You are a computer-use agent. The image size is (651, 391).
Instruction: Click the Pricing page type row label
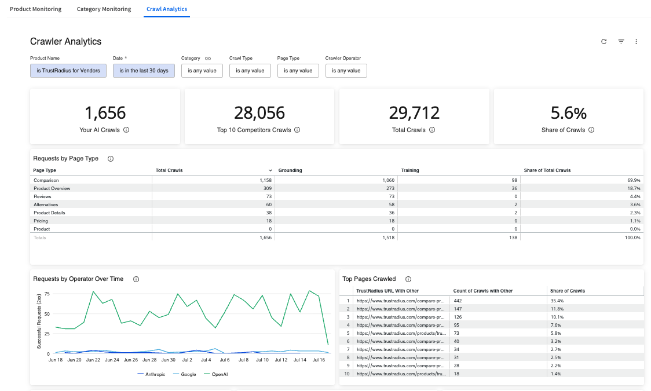pyautogui.click(x=41, y=221)
